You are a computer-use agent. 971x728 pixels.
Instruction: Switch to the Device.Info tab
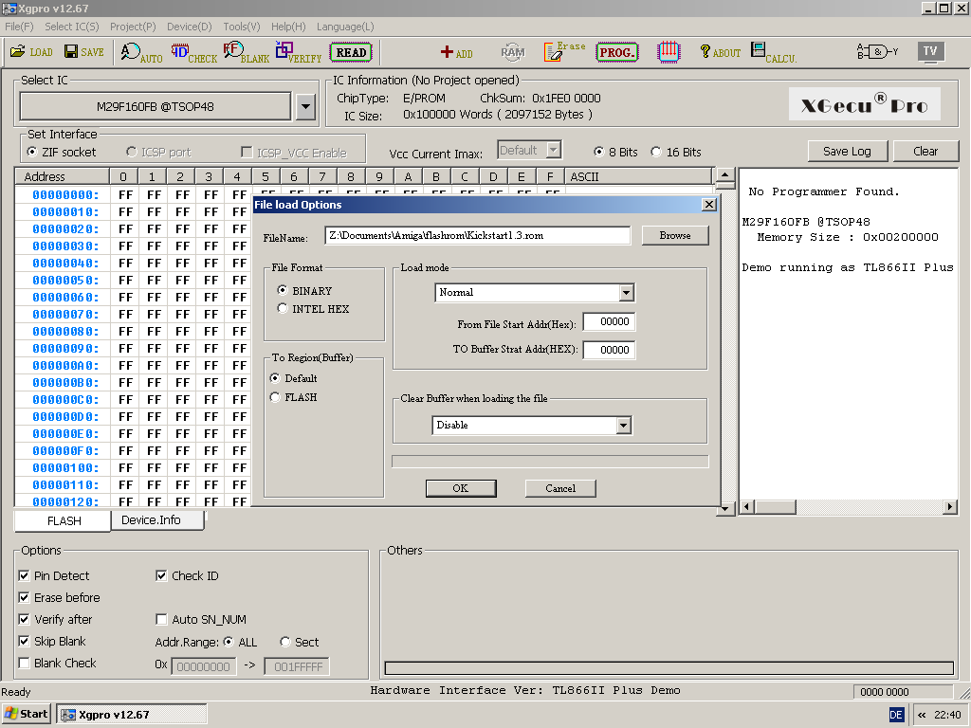pyautogui.click(x=151, y=520)
